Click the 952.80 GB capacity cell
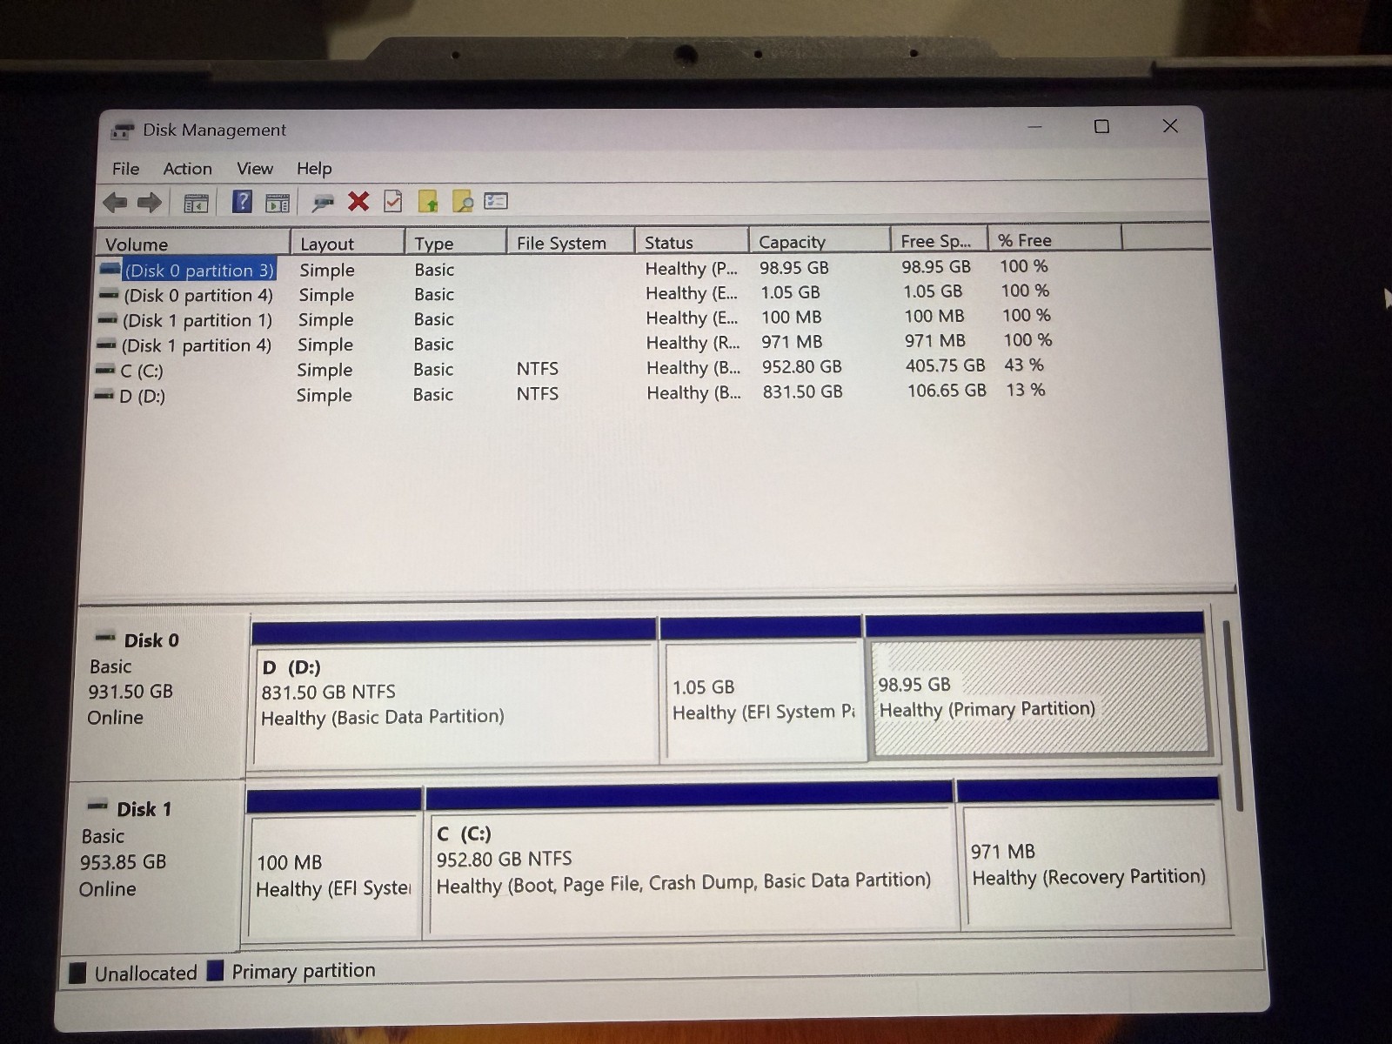Screen dimensions: 1392x1044 point(801,367)
